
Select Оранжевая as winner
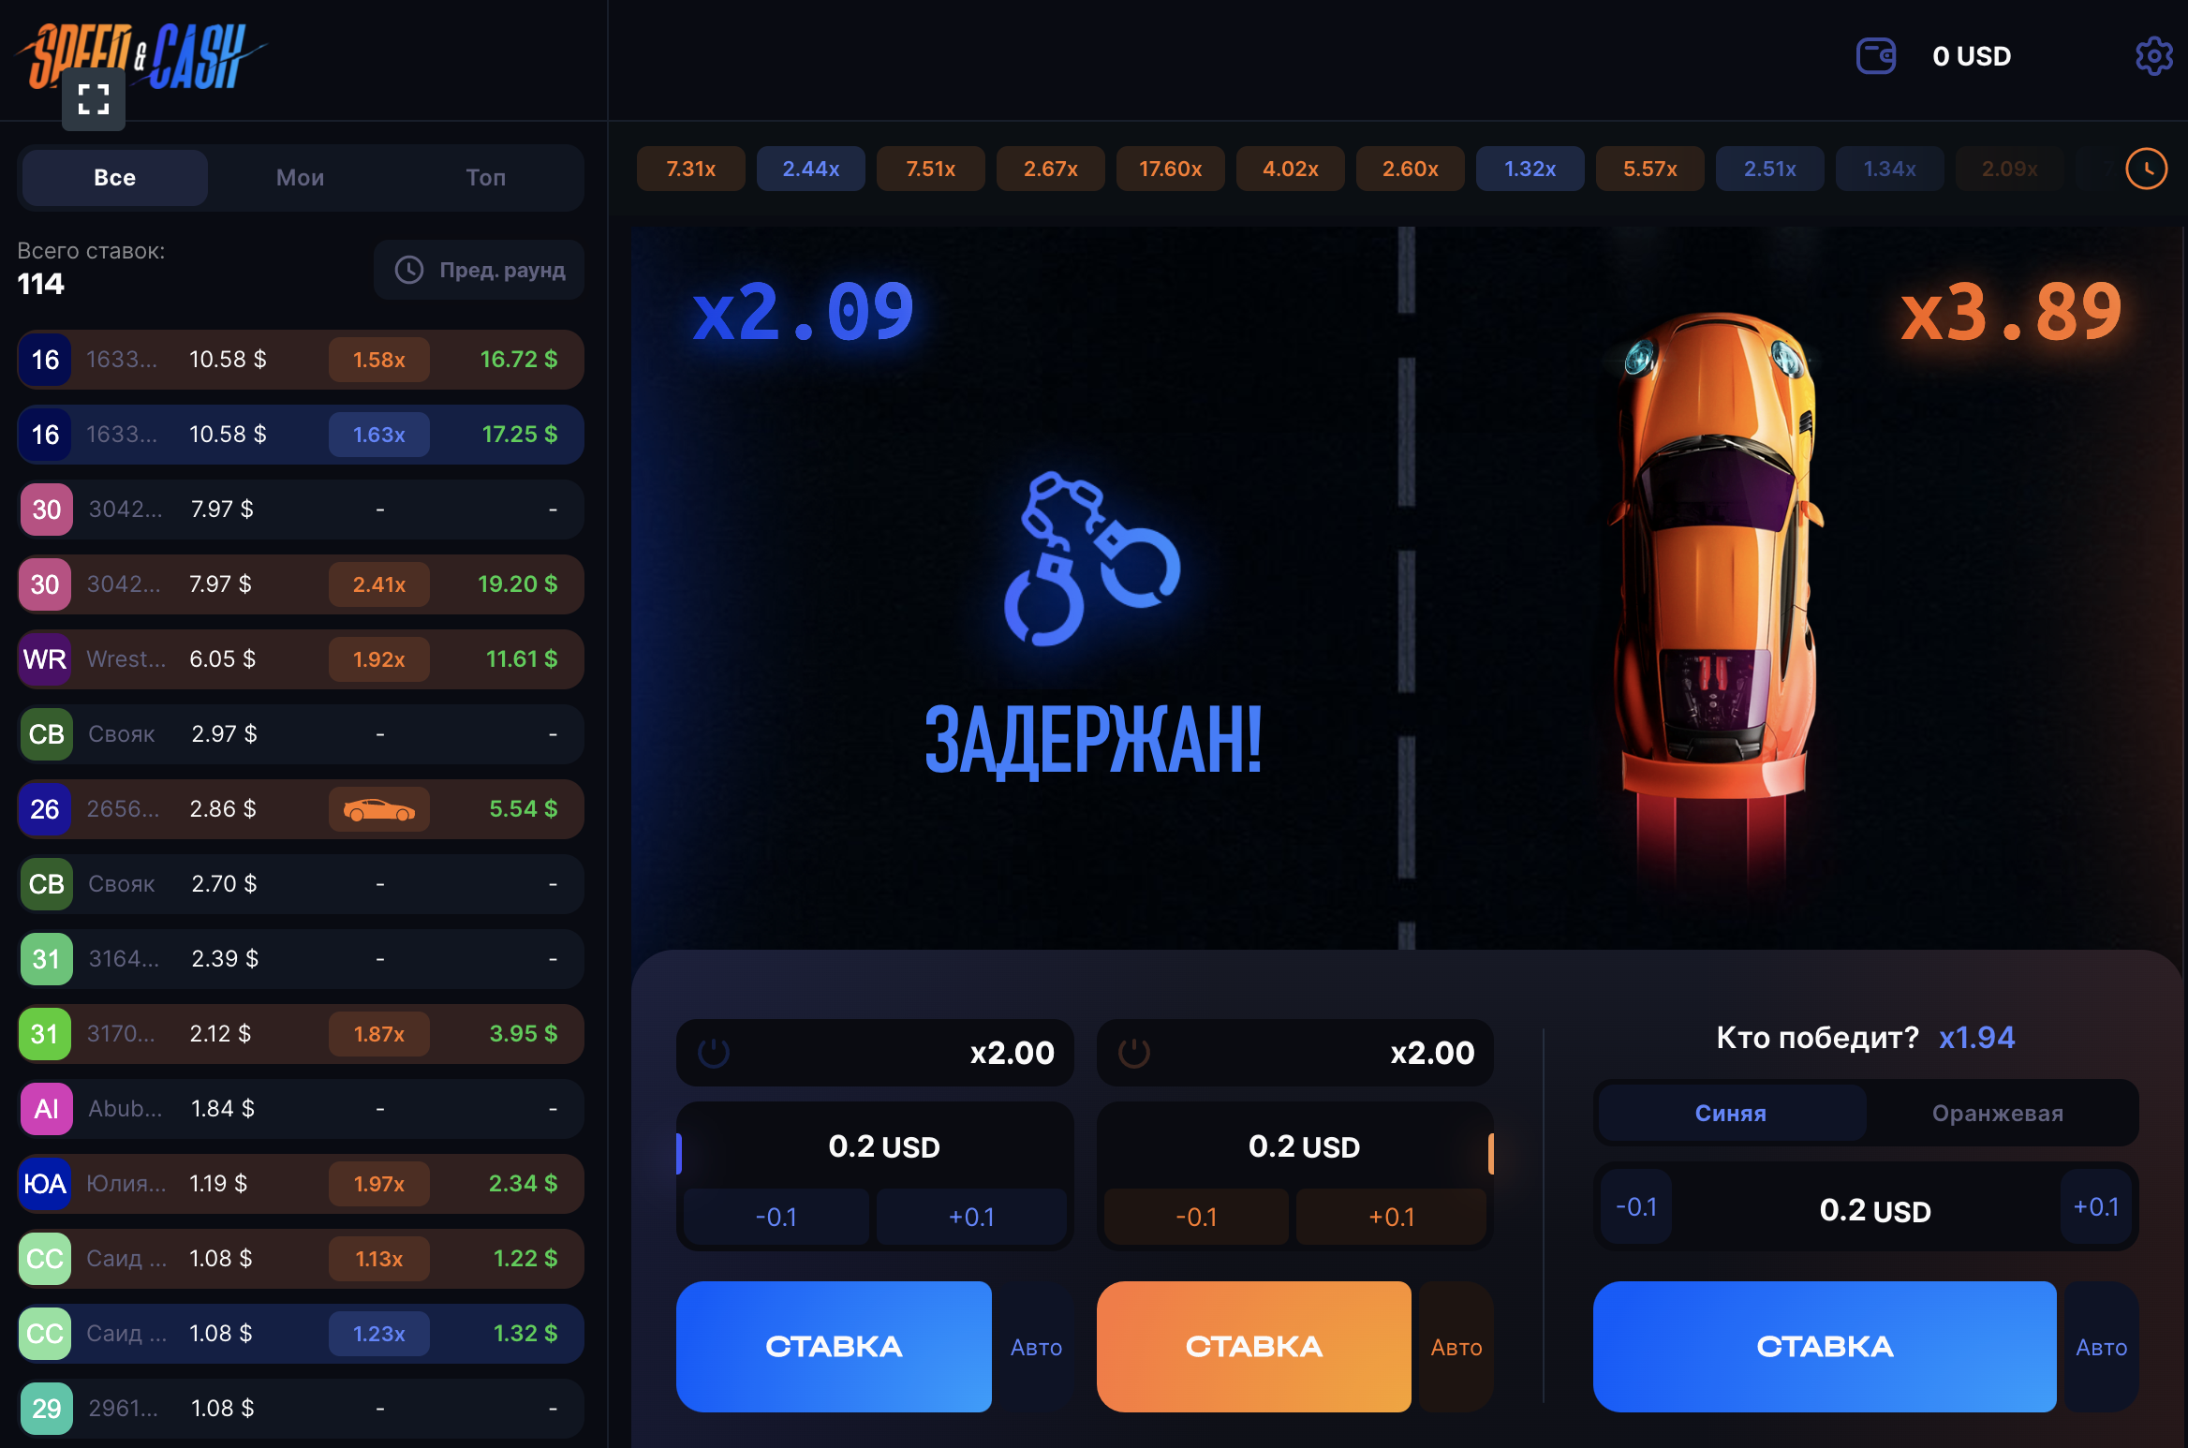click(x=1998, y=1113)
